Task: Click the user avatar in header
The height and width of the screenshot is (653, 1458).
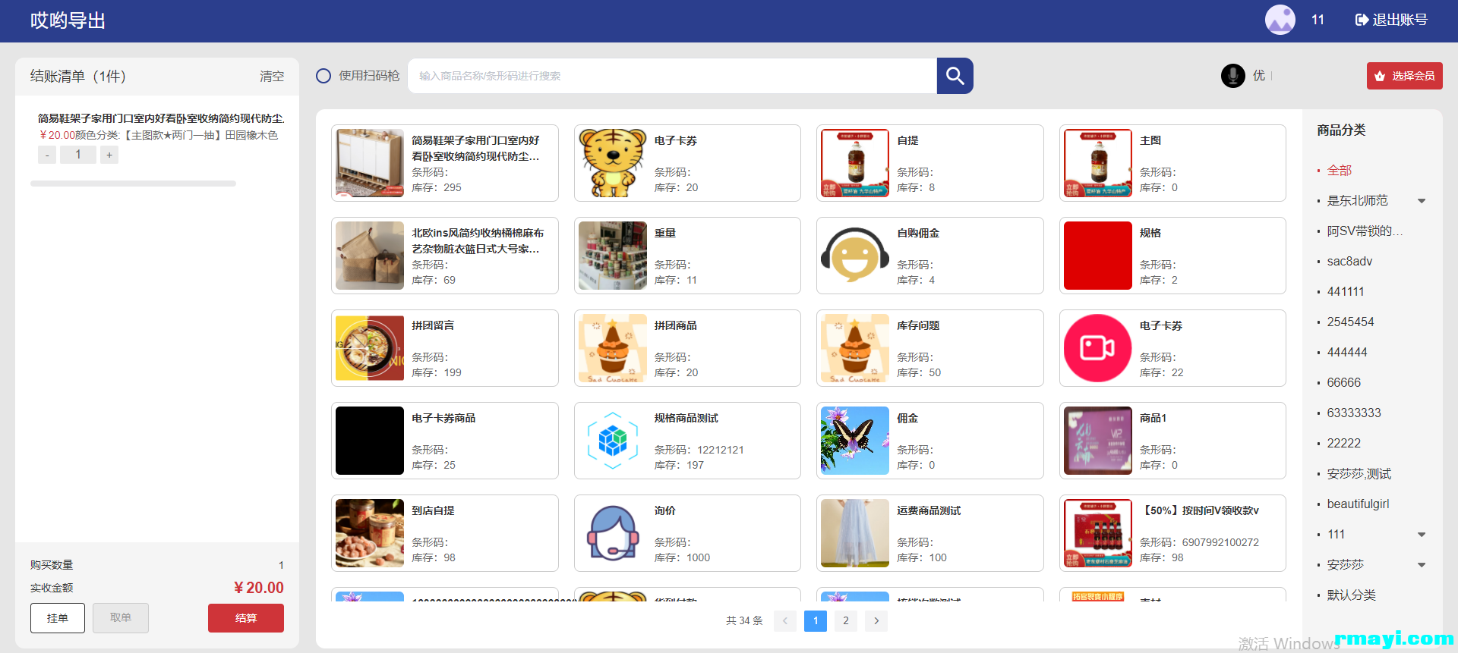Action: tap(1280, 20)
